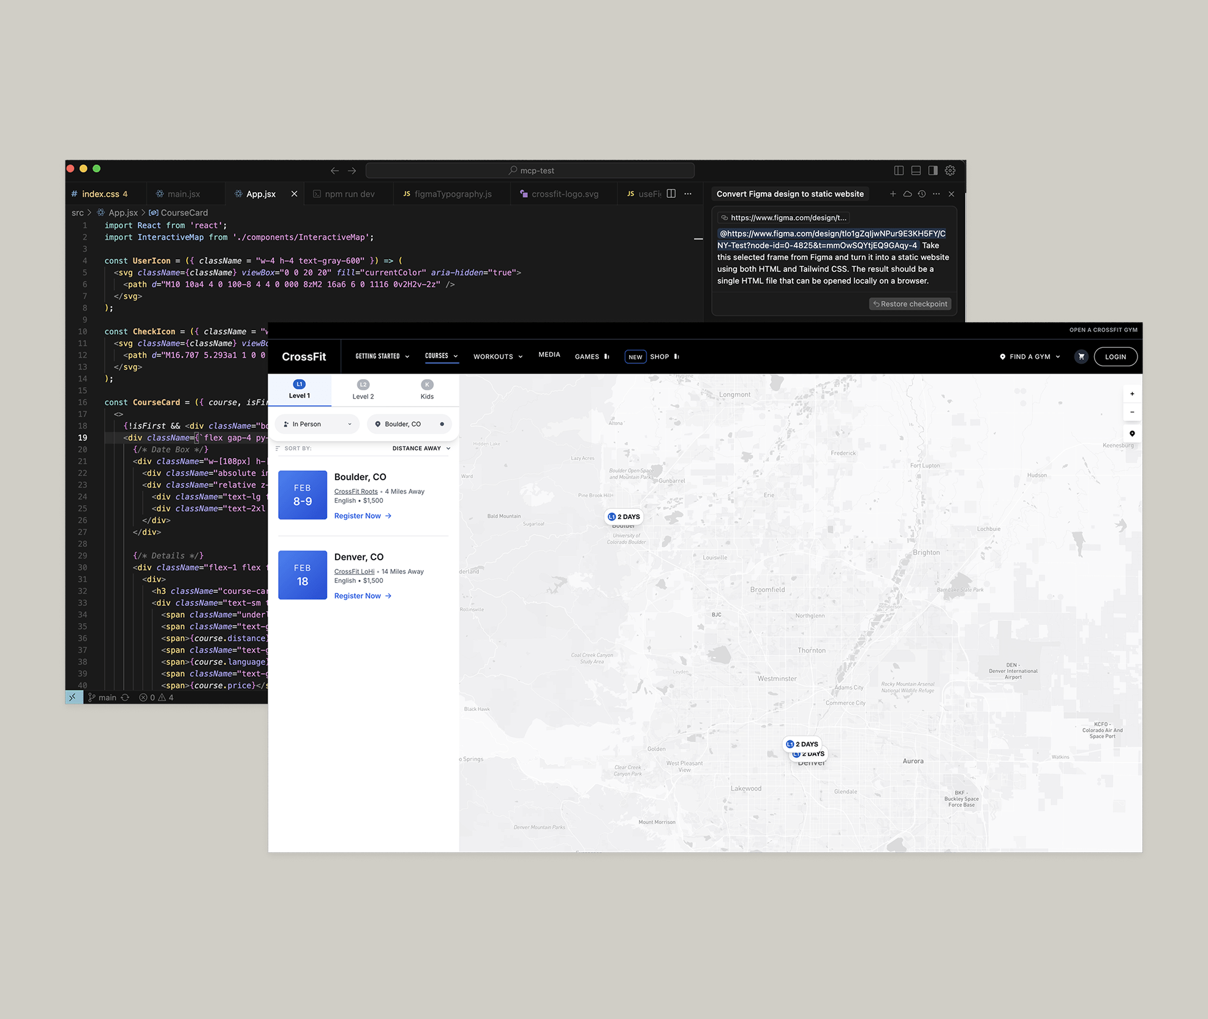Viewport: 1208px width, 1019px height.
Task: Zoom in on the map
Action: (x=1132, y=394)
